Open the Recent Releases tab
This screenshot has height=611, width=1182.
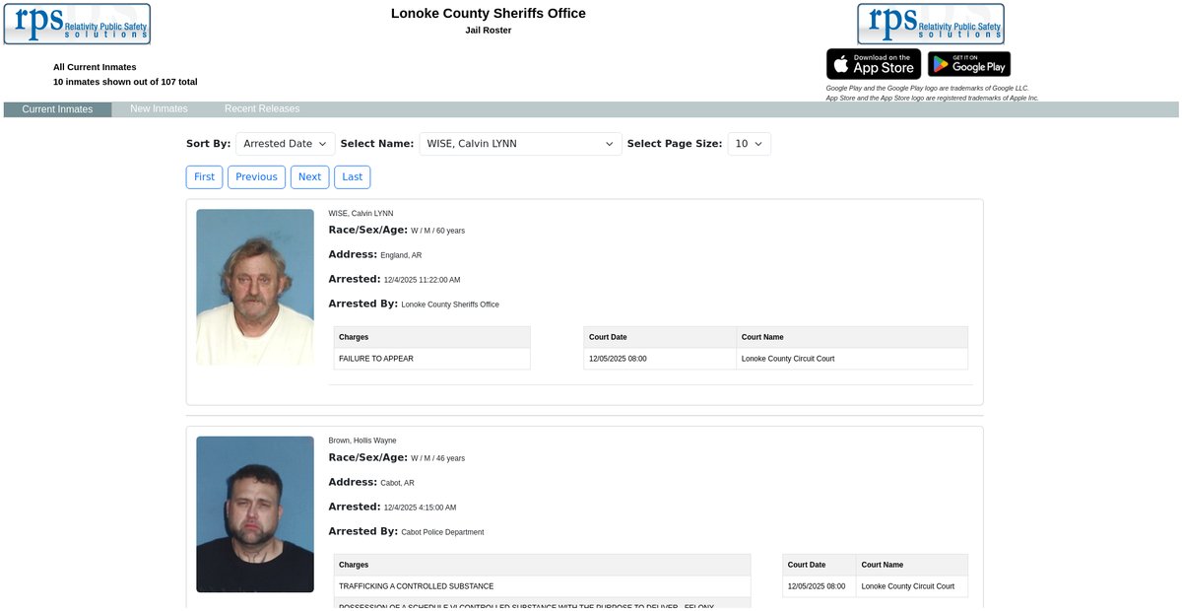click(262, 109)
